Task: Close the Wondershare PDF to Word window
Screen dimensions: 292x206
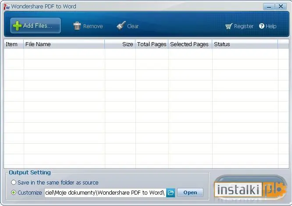Action: 281,7
